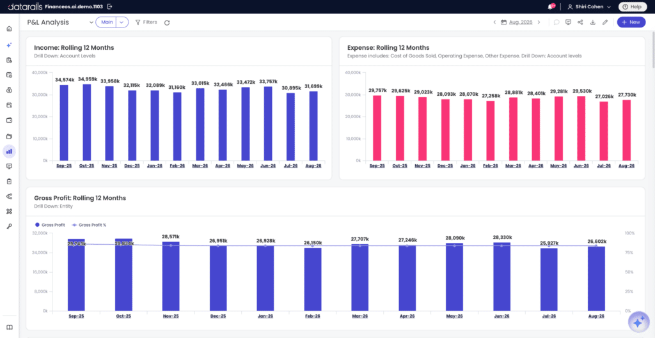Click the AI sparkle icon in sidebar
Image resolution: width=655 pixels, height=338 pixels.
click(9, 45)
